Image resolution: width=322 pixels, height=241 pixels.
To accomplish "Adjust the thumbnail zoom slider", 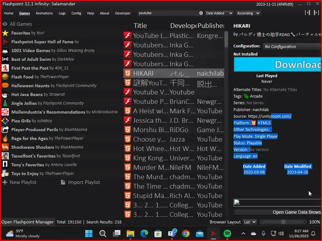I will [283, 222].
